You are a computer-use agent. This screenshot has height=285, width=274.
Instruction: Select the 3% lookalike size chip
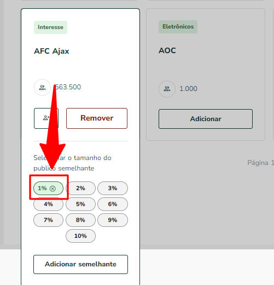[x=113, y=188]
